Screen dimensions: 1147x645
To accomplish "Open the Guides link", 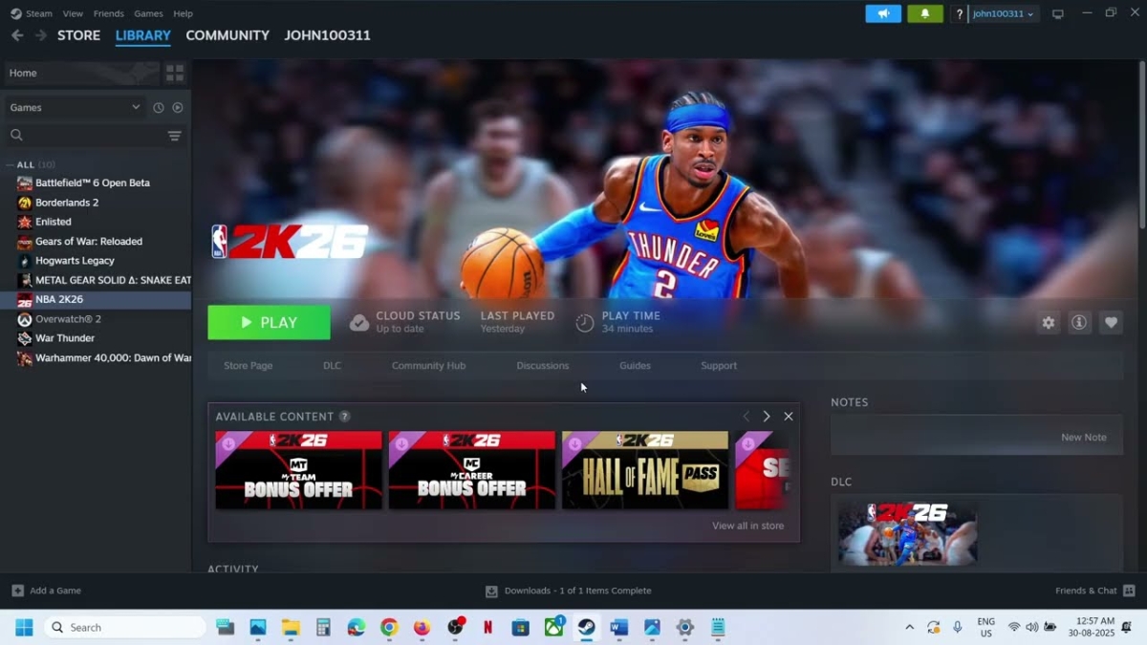I will 635,366.
